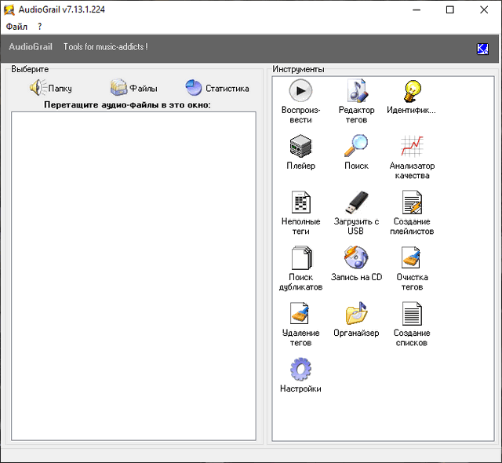
Task: Open the Неполные теги tool
Action: click(300, 202)
